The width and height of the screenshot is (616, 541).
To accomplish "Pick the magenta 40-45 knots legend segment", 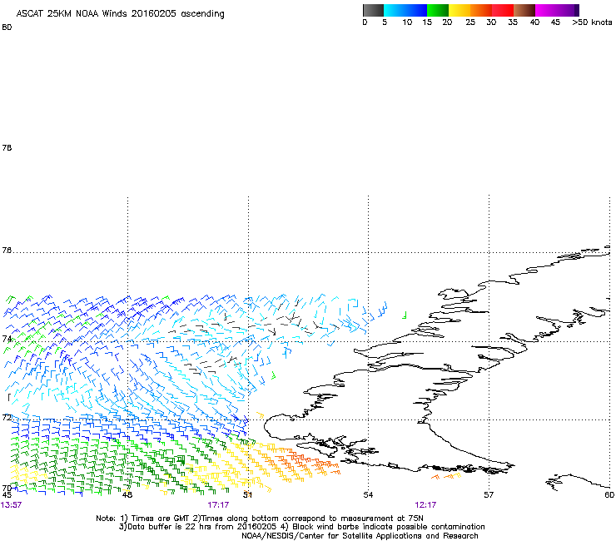I will 546,10.
